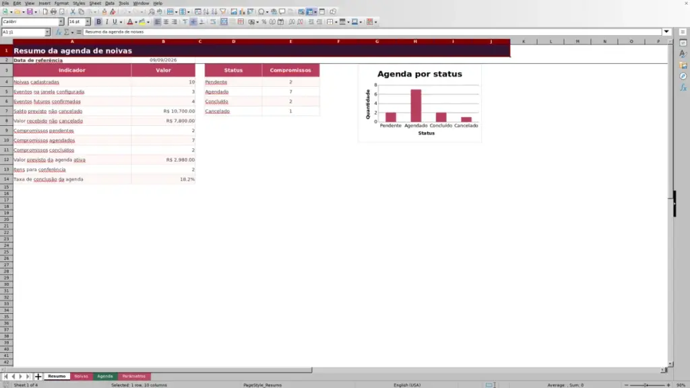Cut selection with the scissors icon
The image size is (690, 388).
73,12
